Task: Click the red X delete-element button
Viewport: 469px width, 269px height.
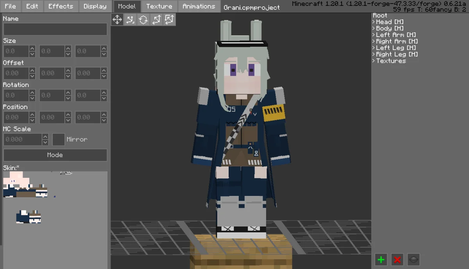Action: click(397, 259)
